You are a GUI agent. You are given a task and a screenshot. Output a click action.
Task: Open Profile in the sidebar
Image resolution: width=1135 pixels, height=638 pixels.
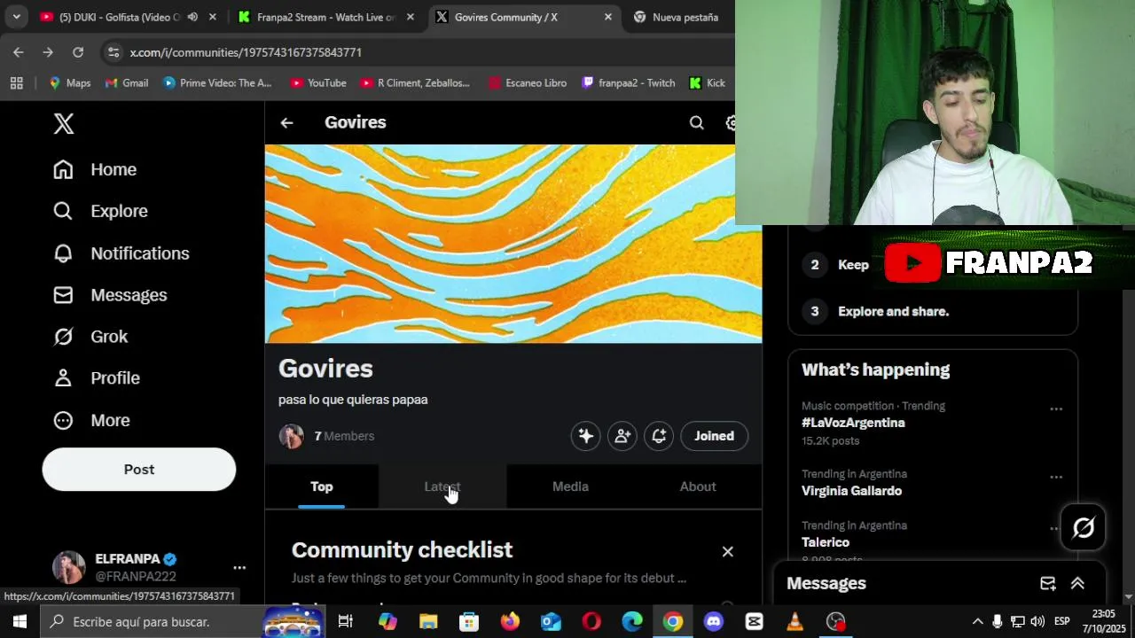[96, 378]
